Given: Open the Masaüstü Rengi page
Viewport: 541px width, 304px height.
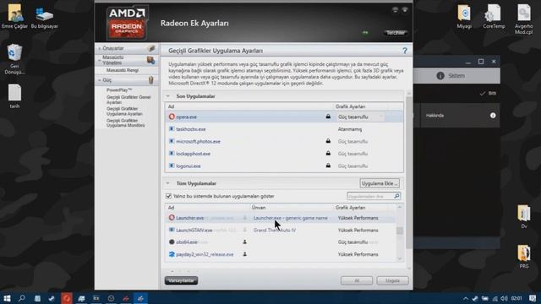Looking at the screenshot, I should (x=123, y=70).
